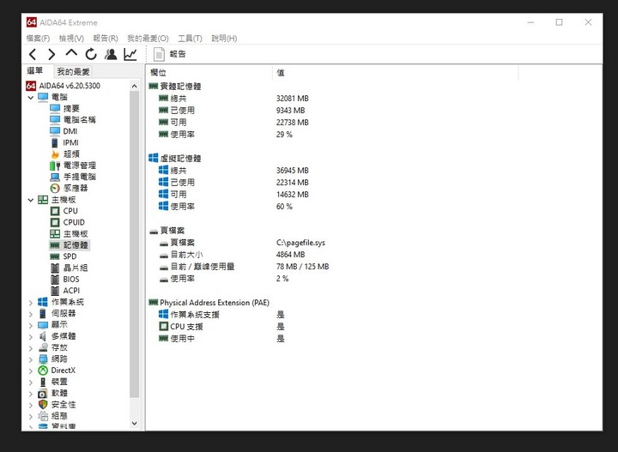
Task: Click the 值 column header
Action: point(396,73)
